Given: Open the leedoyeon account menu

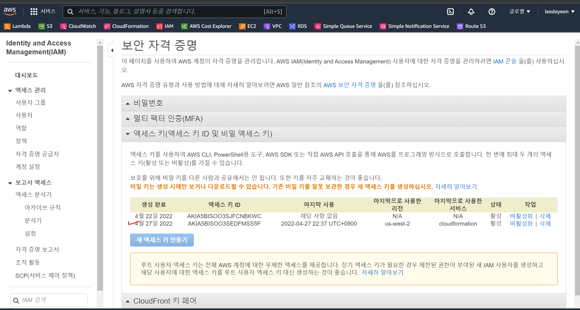Looking at the screenshot, I should 559,12.
